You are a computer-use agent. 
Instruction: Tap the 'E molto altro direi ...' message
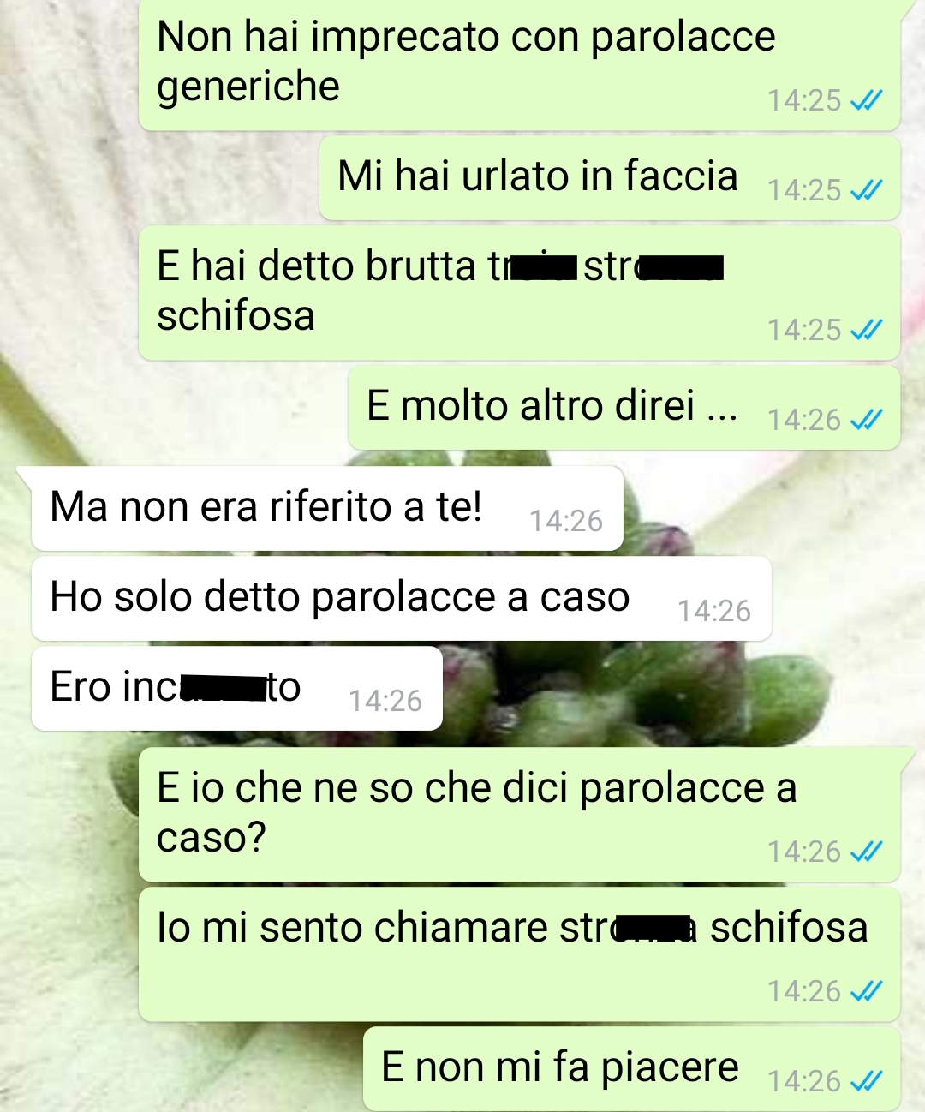coord(624,408)
